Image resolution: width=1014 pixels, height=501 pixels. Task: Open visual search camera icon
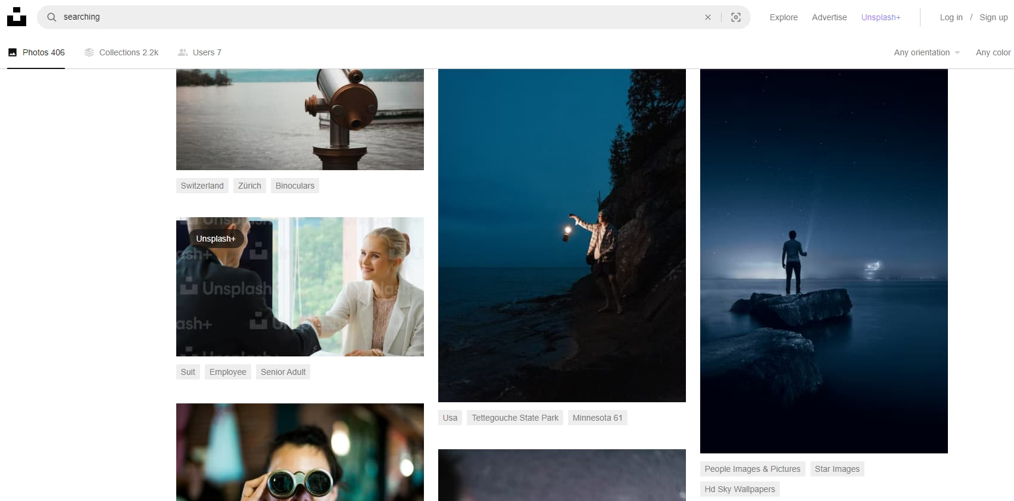pyautogui.click(x=736, y=17)
